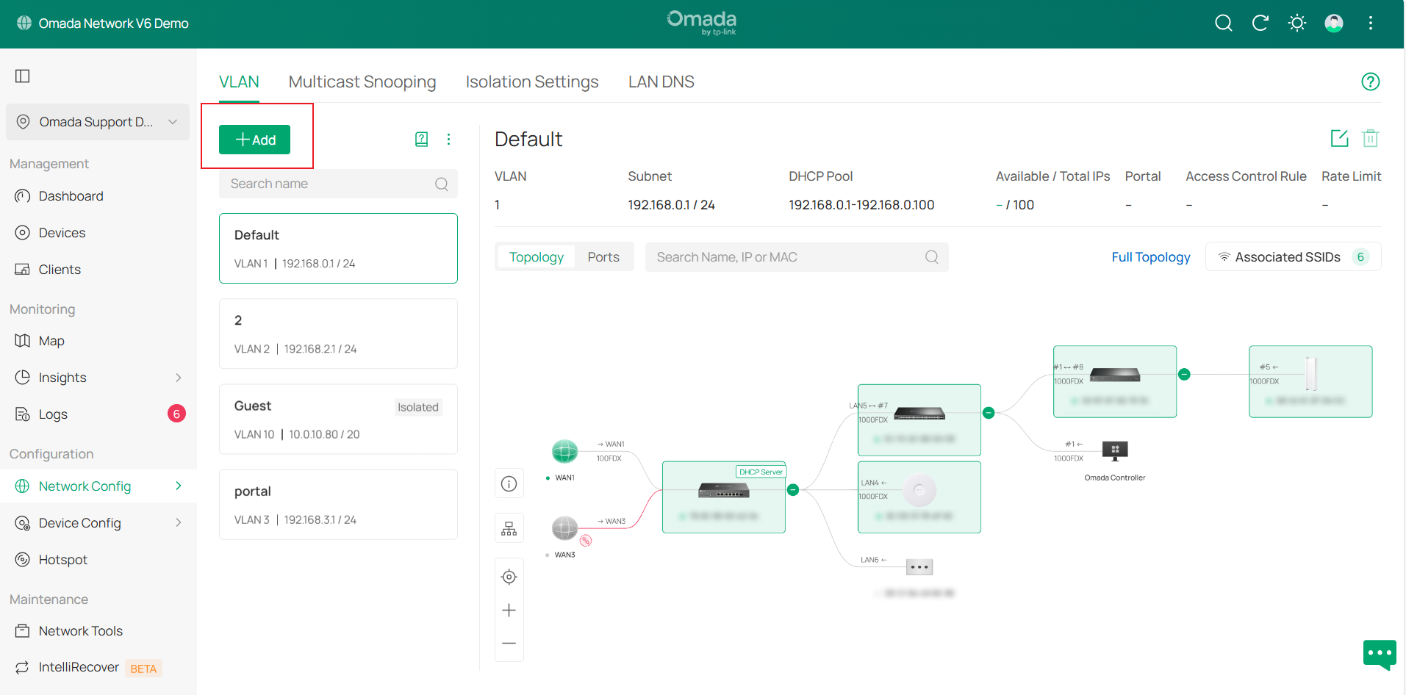Image resolution: width=1406 pixels, height=695 pixels.
Task: Open the live chat bubble icon
Action: (1379, 653)
